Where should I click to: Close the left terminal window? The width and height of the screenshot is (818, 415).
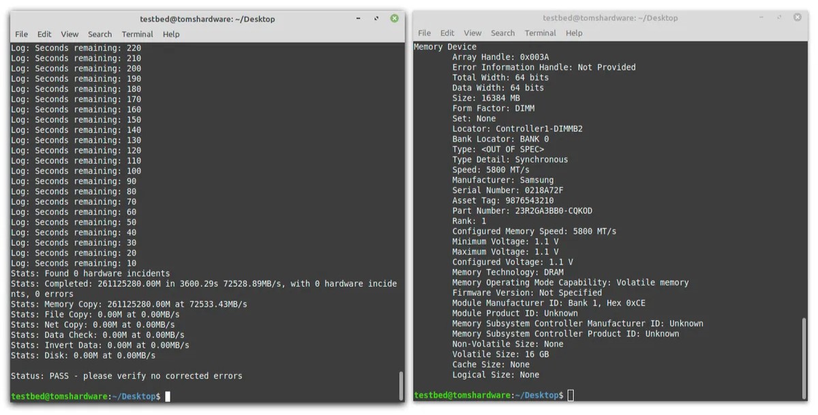pos(394,18)
